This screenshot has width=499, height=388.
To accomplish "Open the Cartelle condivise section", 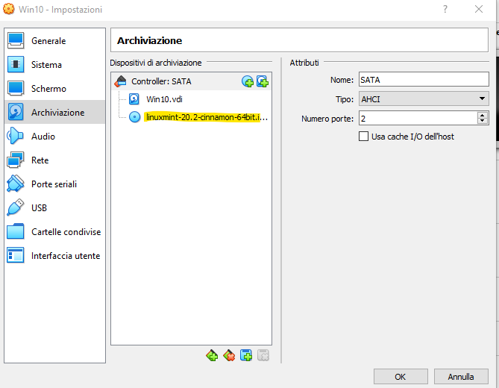I will coord(54,232).
